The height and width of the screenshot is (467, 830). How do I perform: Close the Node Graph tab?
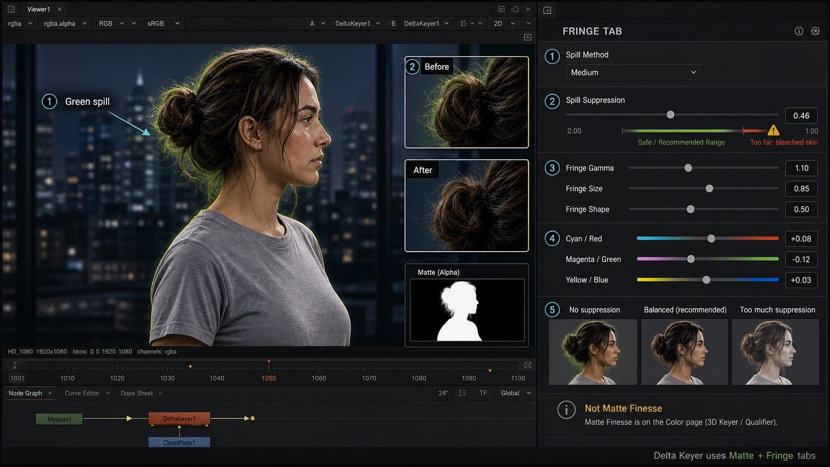pos(50,393)
